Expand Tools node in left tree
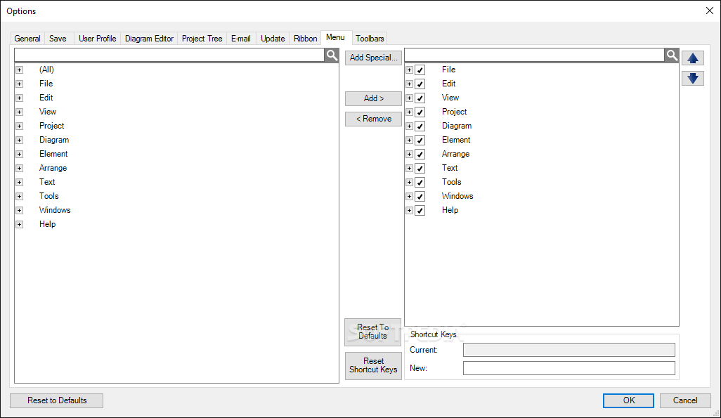This screenshot has height=418, width=721. tap(19, 196)
